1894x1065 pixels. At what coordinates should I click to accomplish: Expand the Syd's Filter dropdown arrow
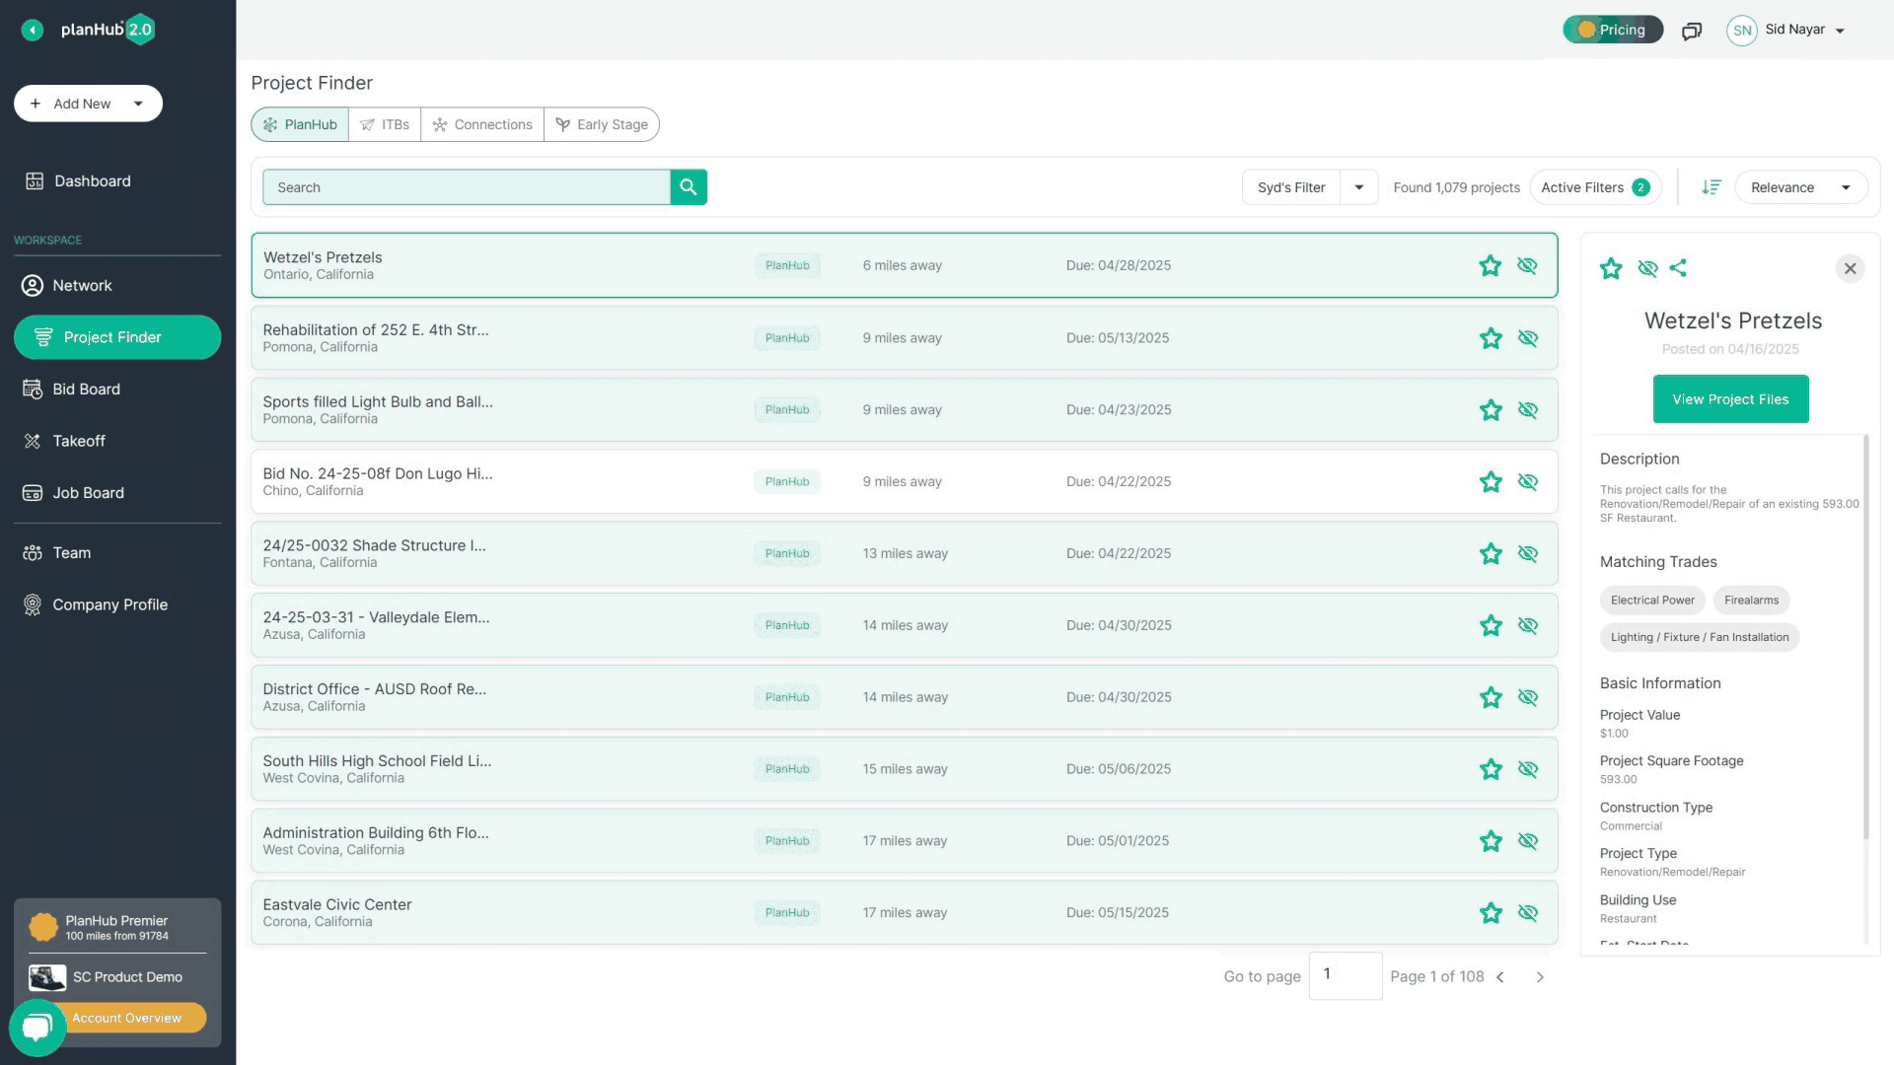click(x=1358, y=187)
